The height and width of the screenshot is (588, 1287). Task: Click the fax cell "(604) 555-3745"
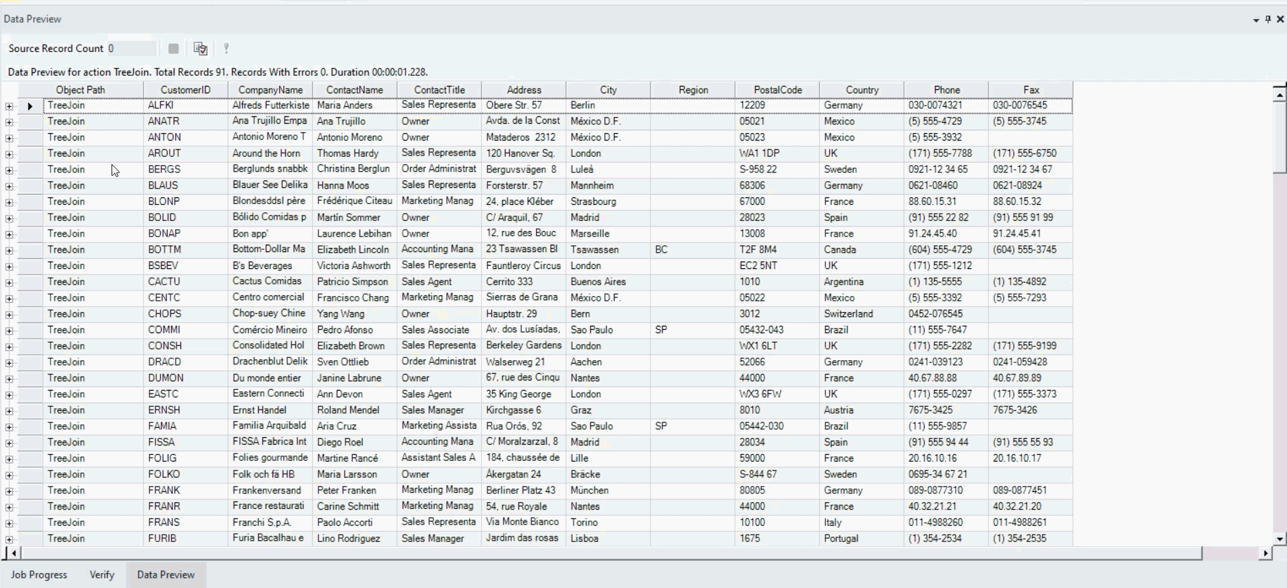(1031, 249)
